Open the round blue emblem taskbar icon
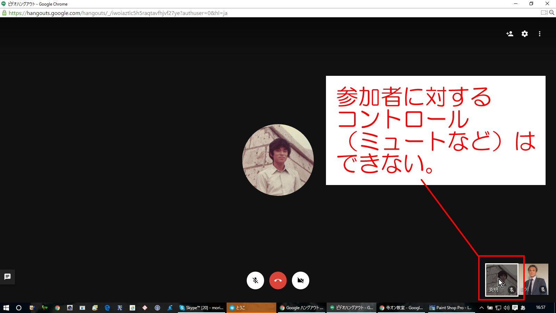The height and width of the screenshot is (313, 556). click(x=157, y=308)
